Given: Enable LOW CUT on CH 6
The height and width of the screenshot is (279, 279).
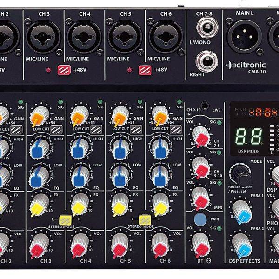Looking at the screenshot, I should (x=176, y=130).
